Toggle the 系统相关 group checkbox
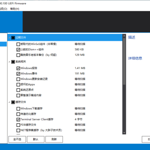Viewport: 150px width, 150px height. (13, 62)
